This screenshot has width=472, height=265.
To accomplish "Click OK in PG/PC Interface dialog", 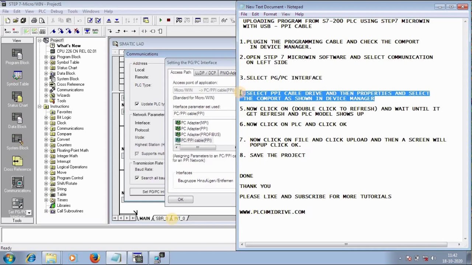I will (x=180, y=199).
